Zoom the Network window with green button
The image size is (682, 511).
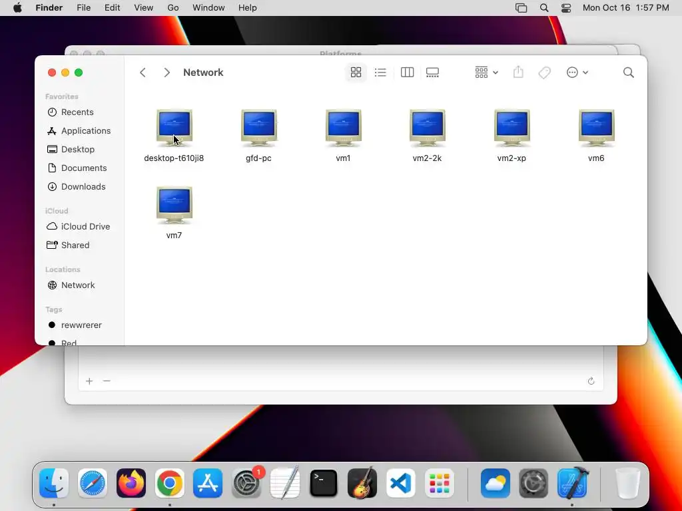[x=79, y=73]
